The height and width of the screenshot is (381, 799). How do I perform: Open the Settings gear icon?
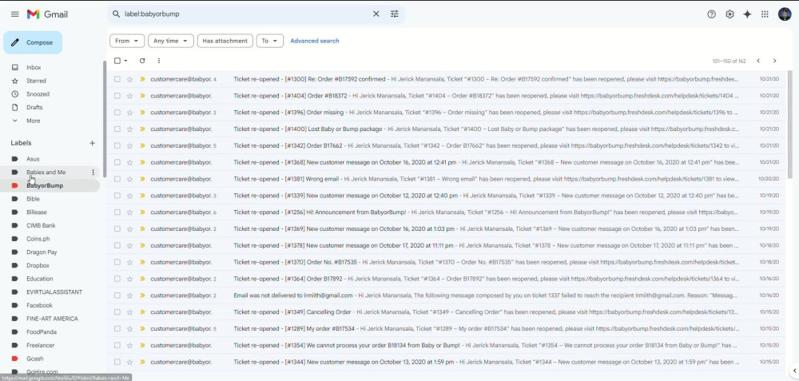point(729,14)
